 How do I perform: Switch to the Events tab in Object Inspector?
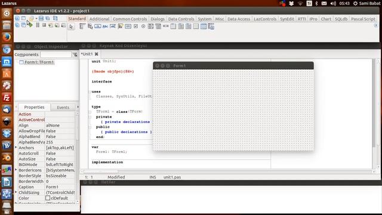pos(63,107)
